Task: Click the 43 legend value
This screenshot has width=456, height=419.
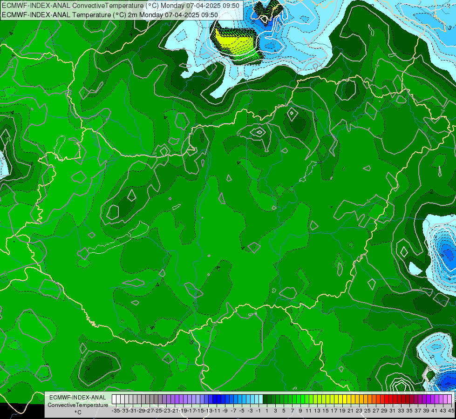Action: (443, 411)
